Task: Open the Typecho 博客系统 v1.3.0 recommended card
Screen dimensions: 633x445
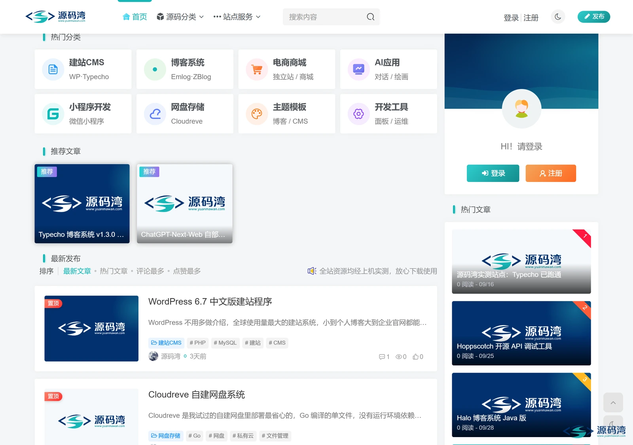Action: click(x=82, y=204)
